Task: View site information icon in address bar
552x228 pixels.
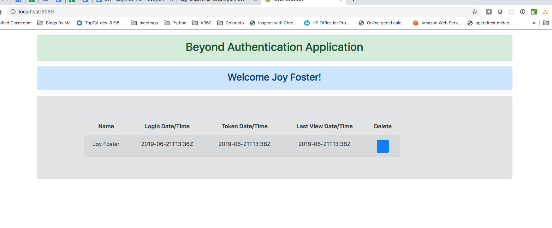Action: pyautogui.click(x=13, y=12)
